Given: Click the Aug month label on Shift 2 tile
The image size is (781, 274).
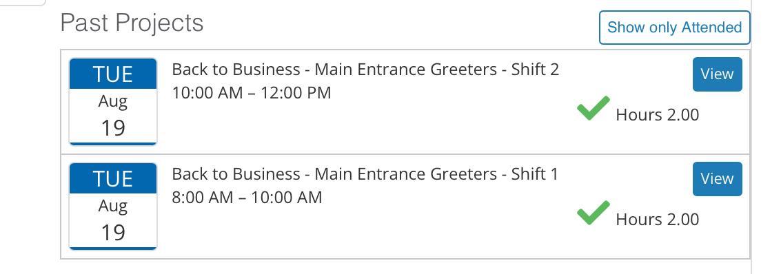Looking at the screenshot, I should pyautogui.click(x=113, y=102).
